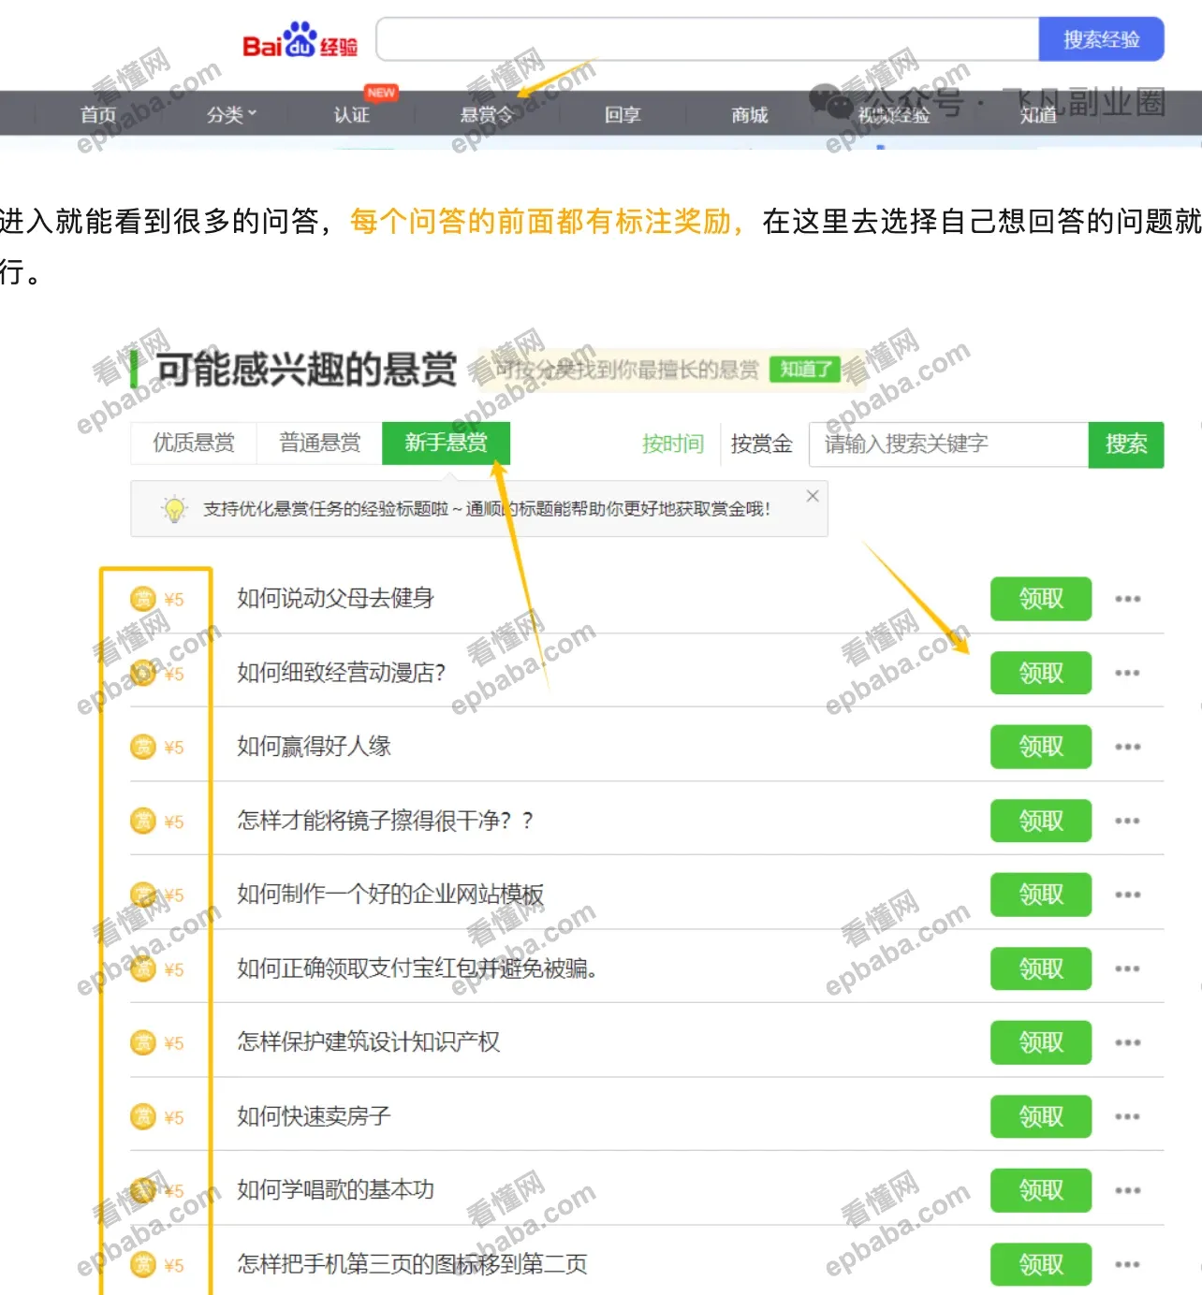Viewport: 1202px width, 1295px height.
Task: Open the 悬赏令 menu item
Action: (x=488, y=114)
